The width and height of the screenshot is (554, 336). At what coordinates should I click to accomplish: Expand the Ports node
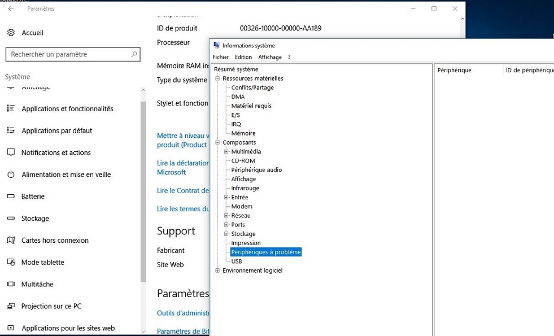[226, 225]
